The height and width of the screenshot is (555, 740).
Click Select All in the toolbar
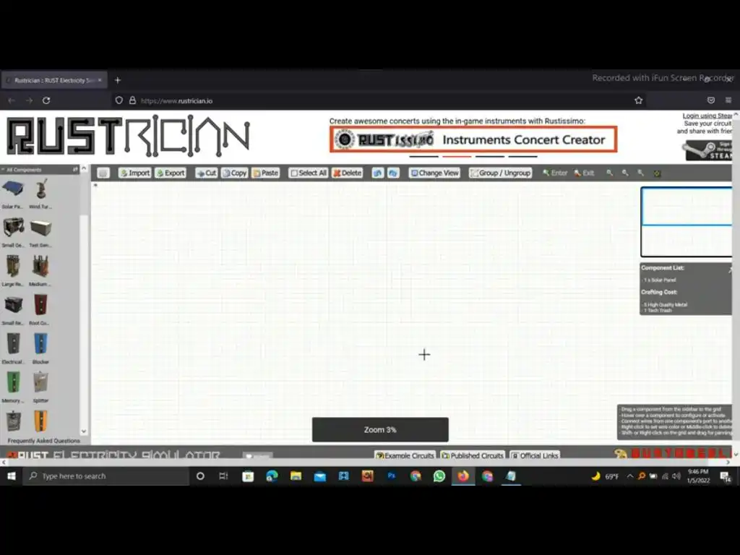click(x=308, y=173)
